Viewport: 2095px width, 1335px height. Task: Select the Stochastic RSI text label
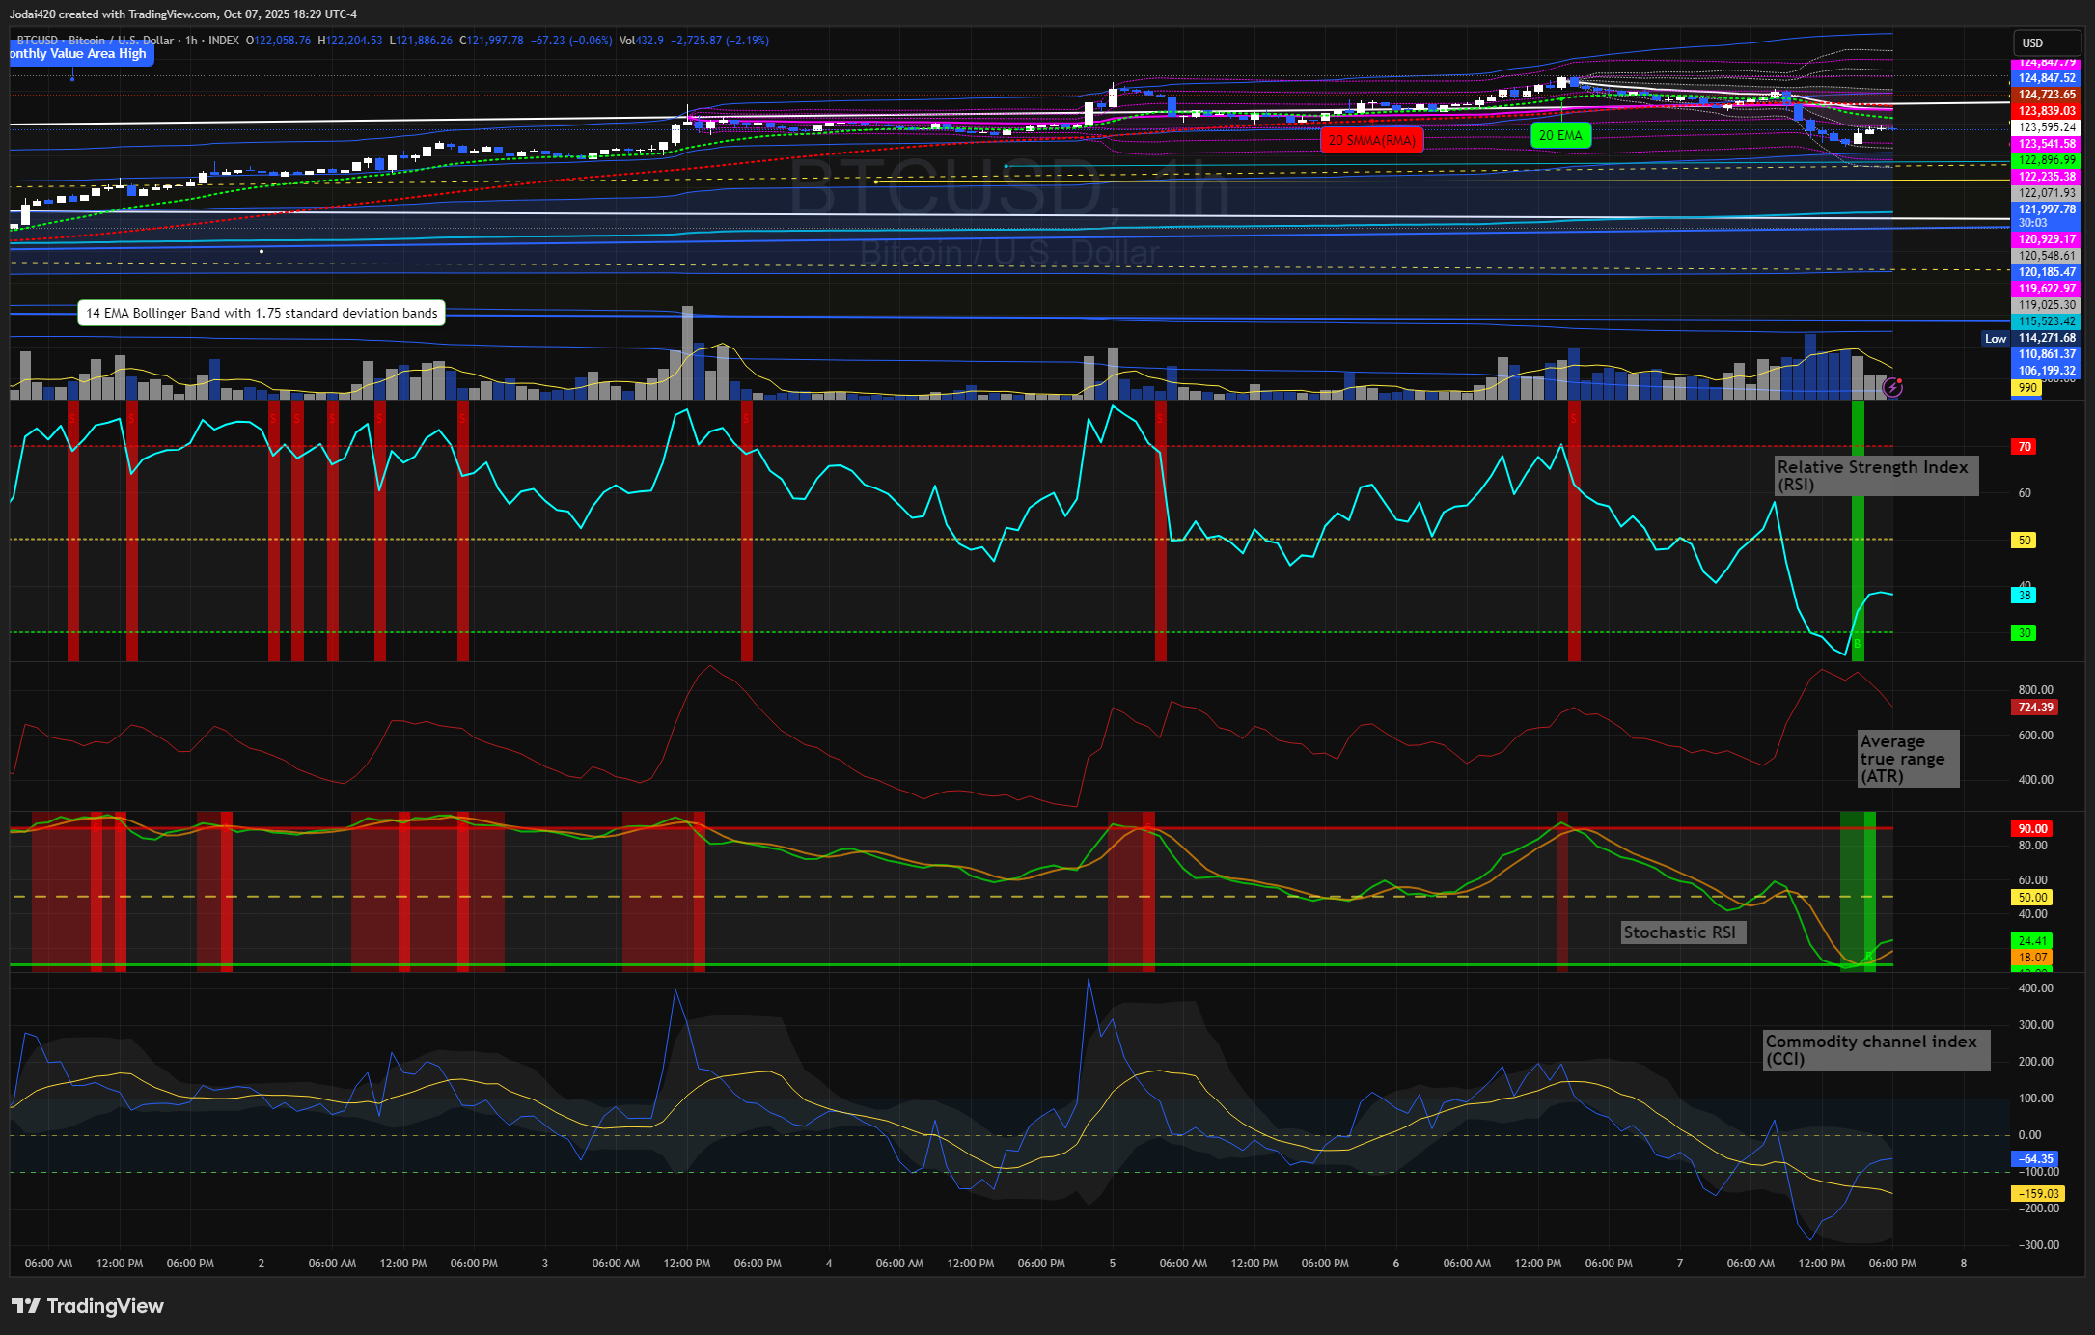(1682, 932)
